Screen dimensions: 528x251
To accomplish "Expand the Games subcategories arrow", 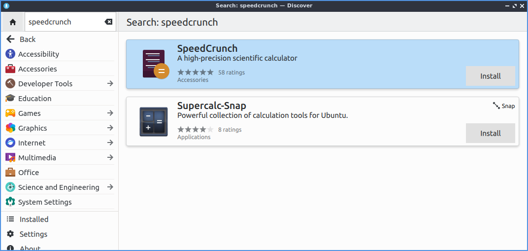I will (110, 113).
